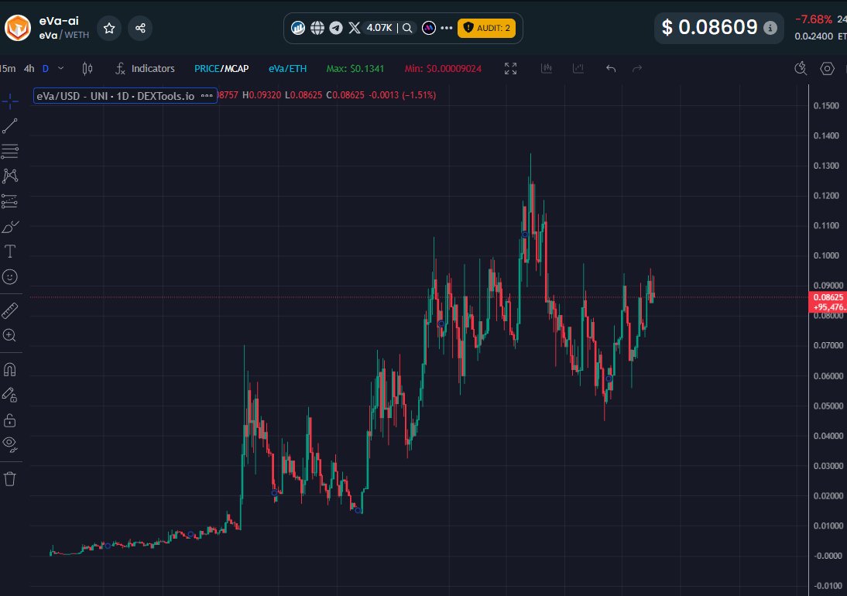Select the XABCD pattern tool
Image resolution: width=847 pixels, height=596 pixels.
pyautogui.click(x=10, y=176)
